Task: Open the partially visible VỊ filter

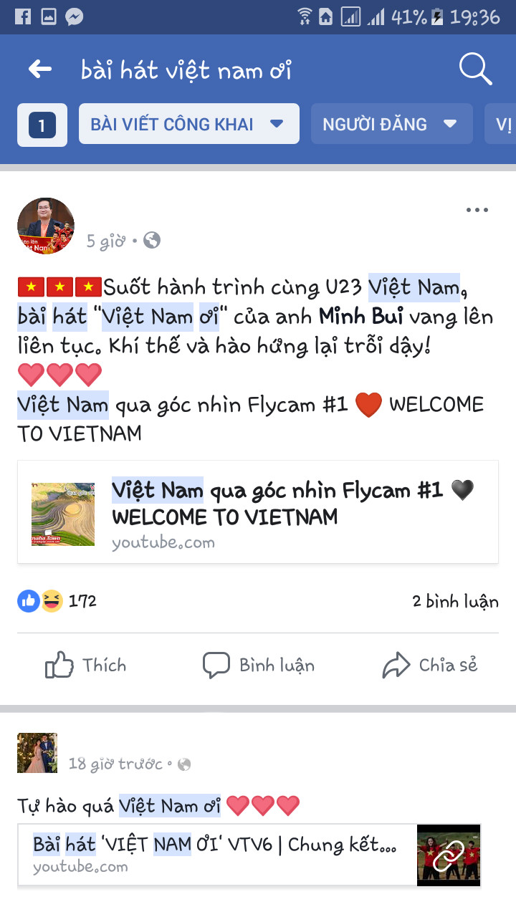Action: [501, 124]
